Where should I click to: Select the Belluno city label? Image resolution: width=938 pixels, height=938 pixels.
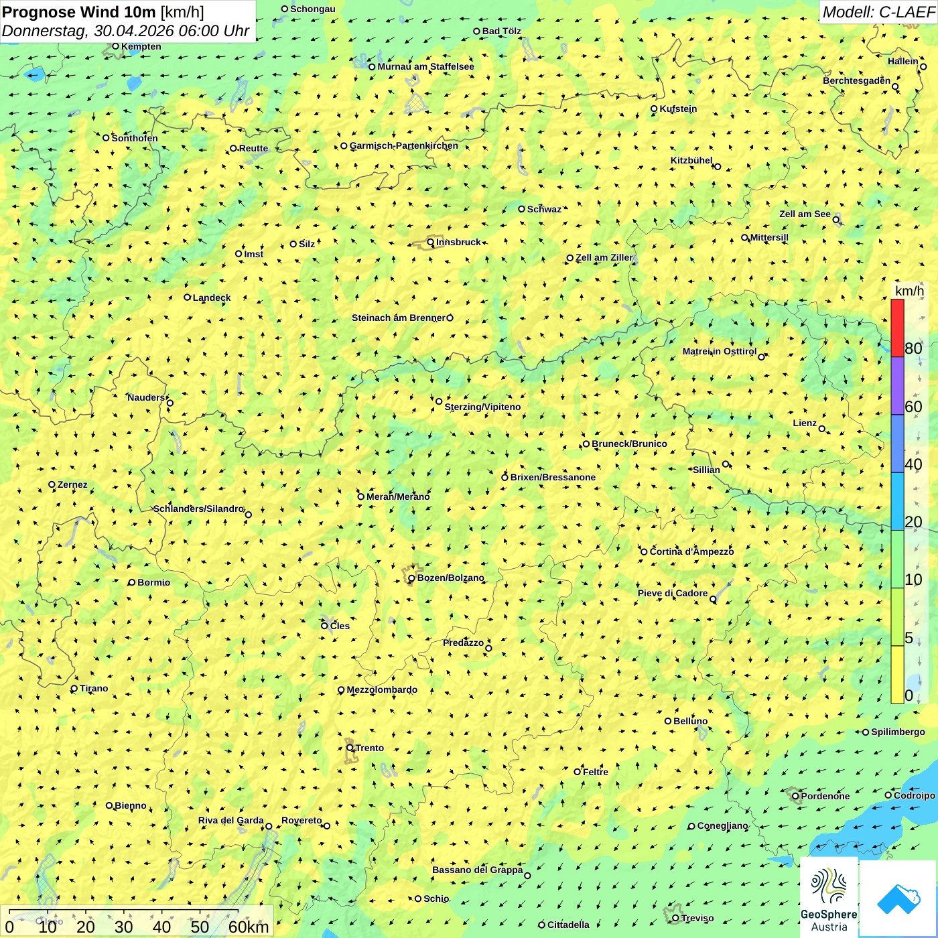pos(690,722)
